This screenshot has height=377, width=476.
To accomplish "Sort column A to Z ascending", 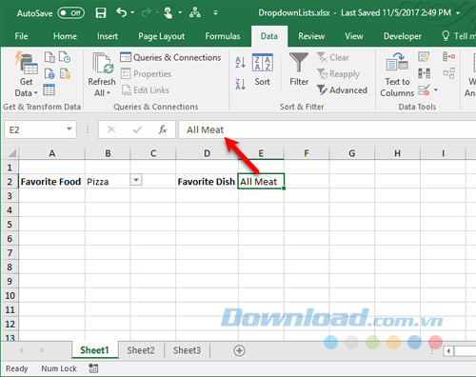I will pos(240,62).
